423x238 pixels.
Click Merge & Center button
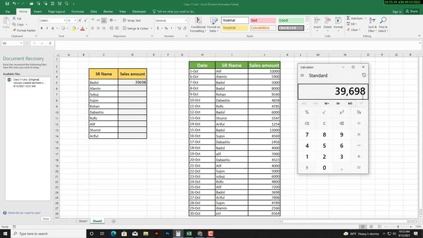[135, 28]
